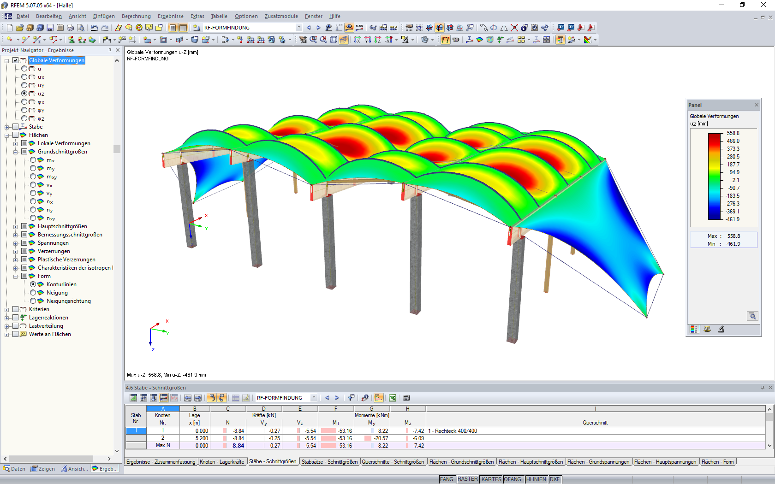Screen dimensions: 775x484
Task: Open the Ergebnisse menu
Action: point(171,16)
